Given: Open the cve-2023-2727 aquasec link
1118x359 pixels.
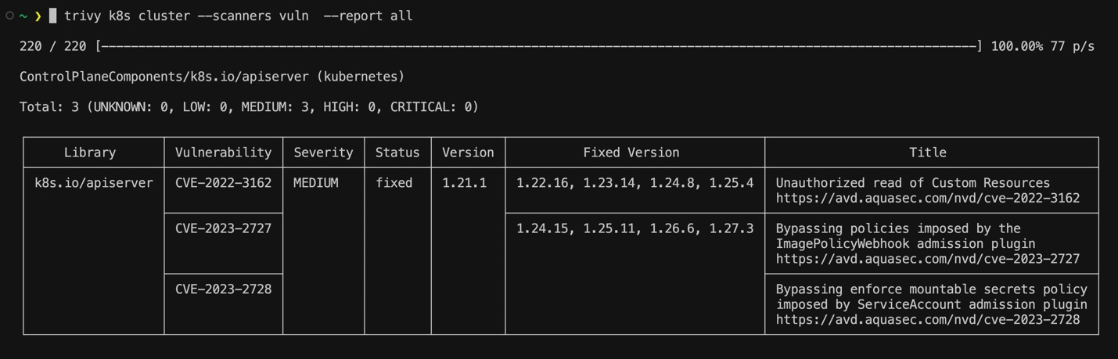Looking at the screenshot, I should point(927,259).
